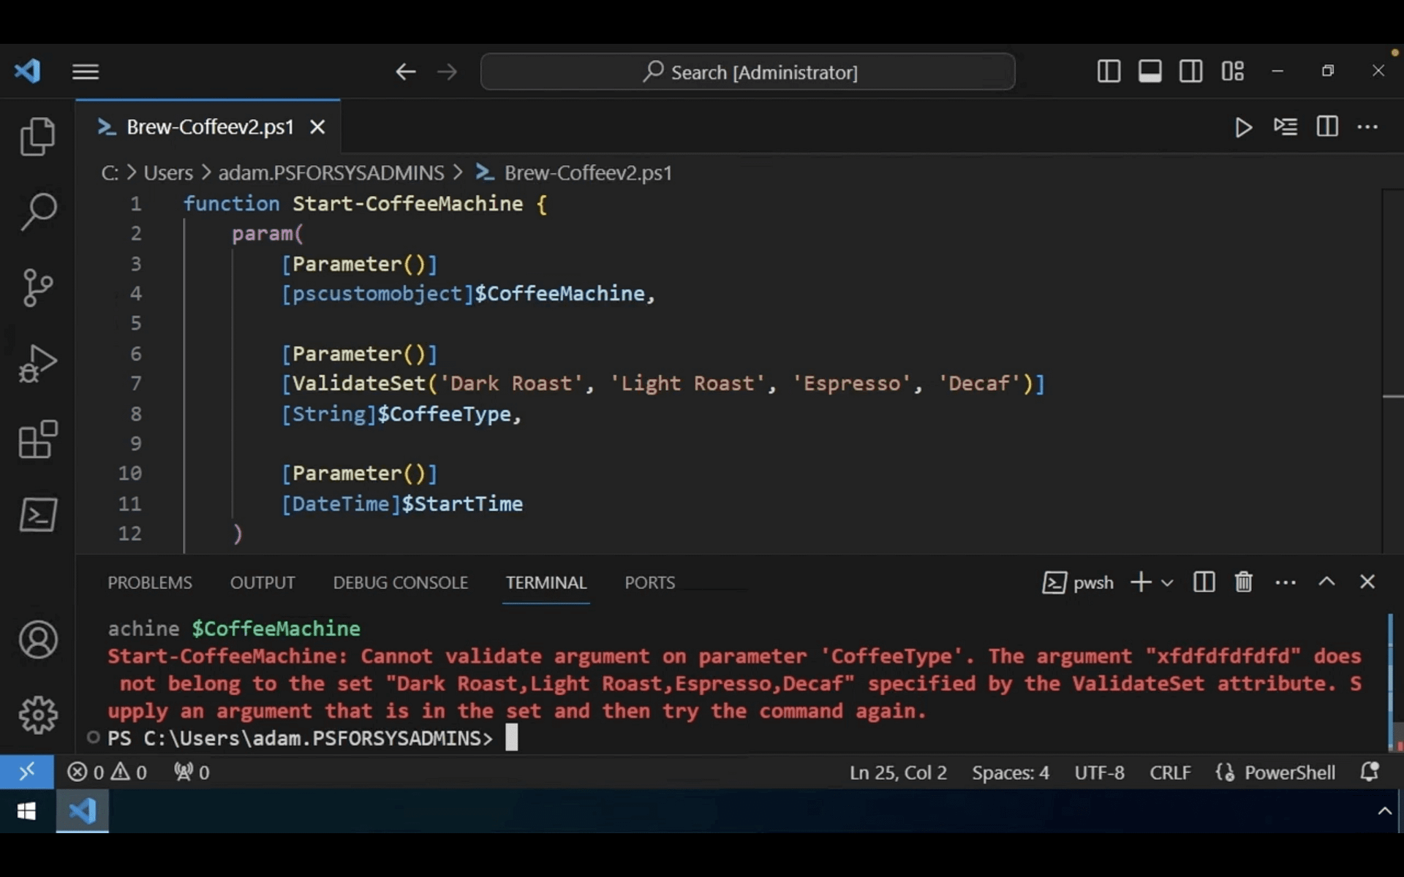The image size is (1404, 877).
Task: Open notifications bell icon
Action: 1370,772
